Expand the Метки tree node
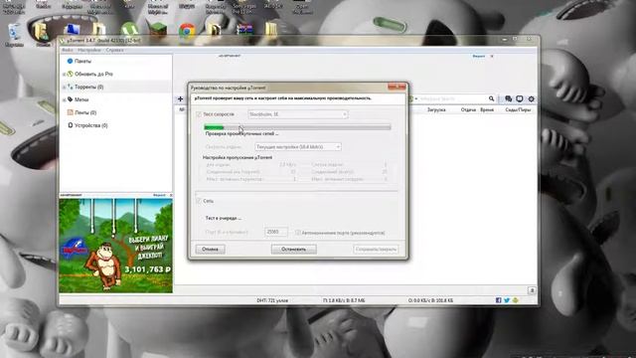Screen dimensions: 636x358 [x=64, y=99]
